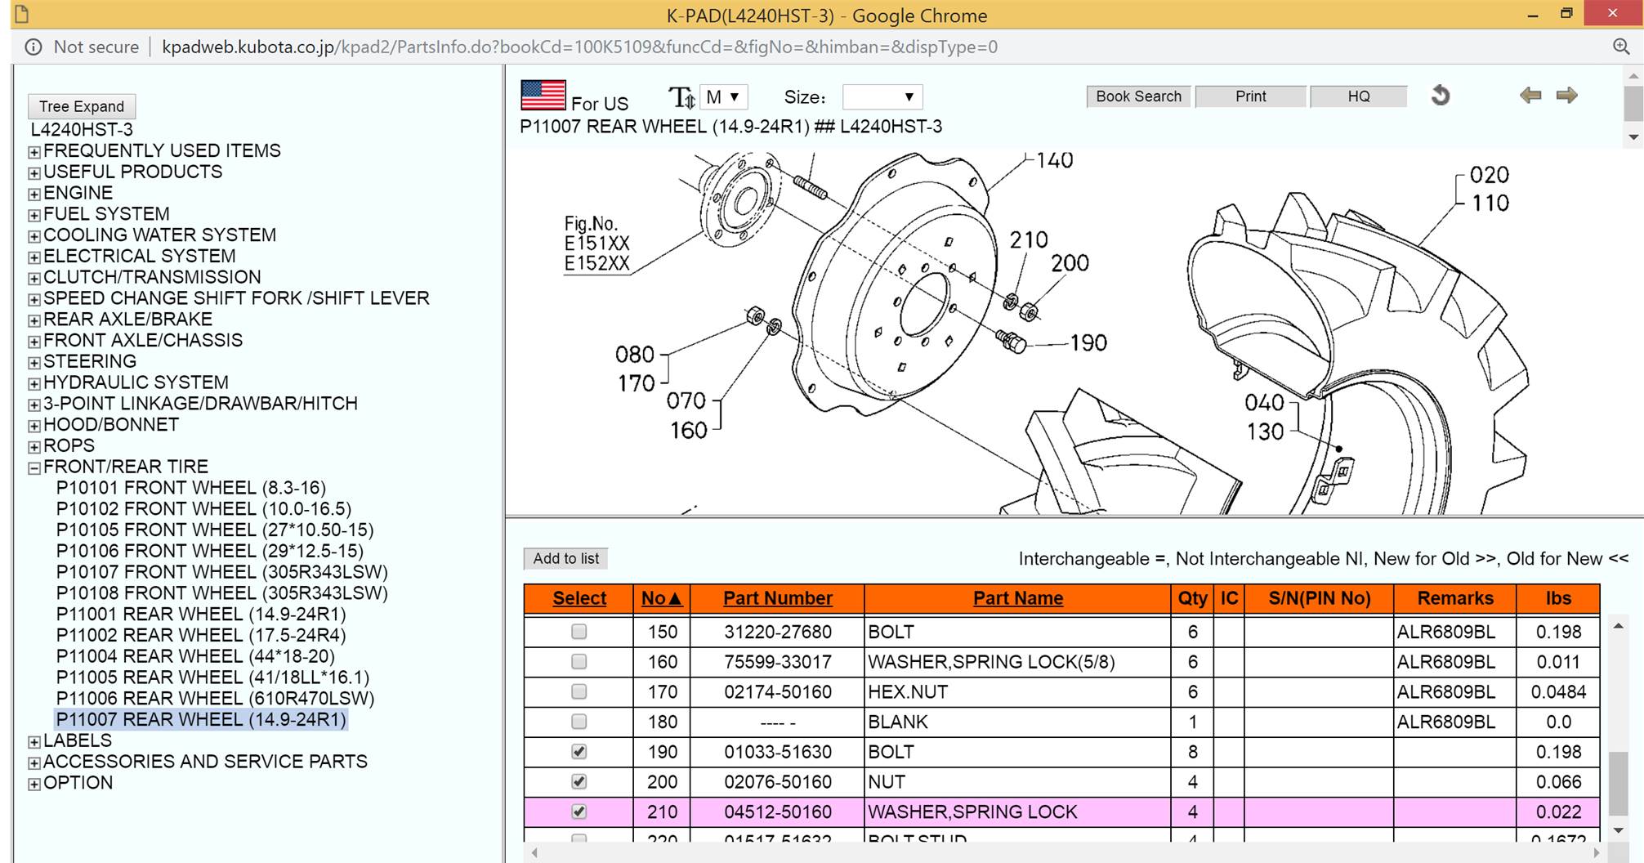Expand the COOLING WATER SYSTEM node
The image size is (1644, 863).
click(34, 237)
